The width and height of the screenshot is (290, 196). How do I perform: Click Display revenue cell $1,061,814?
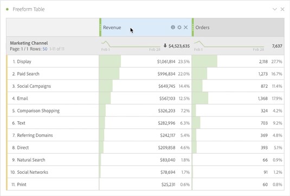pos(166,62)
